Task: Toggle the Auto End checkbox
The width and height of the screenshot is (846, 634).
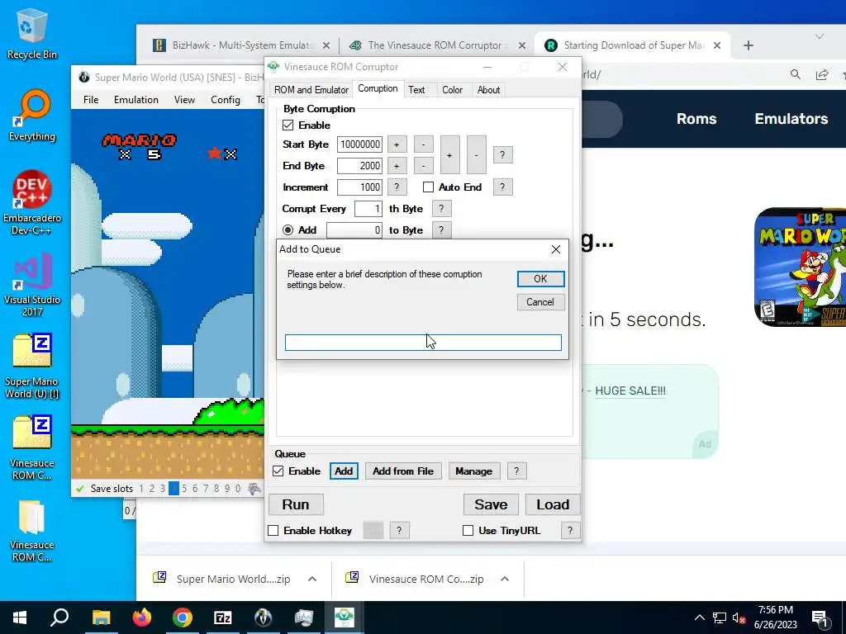Action: coord(429,187)
